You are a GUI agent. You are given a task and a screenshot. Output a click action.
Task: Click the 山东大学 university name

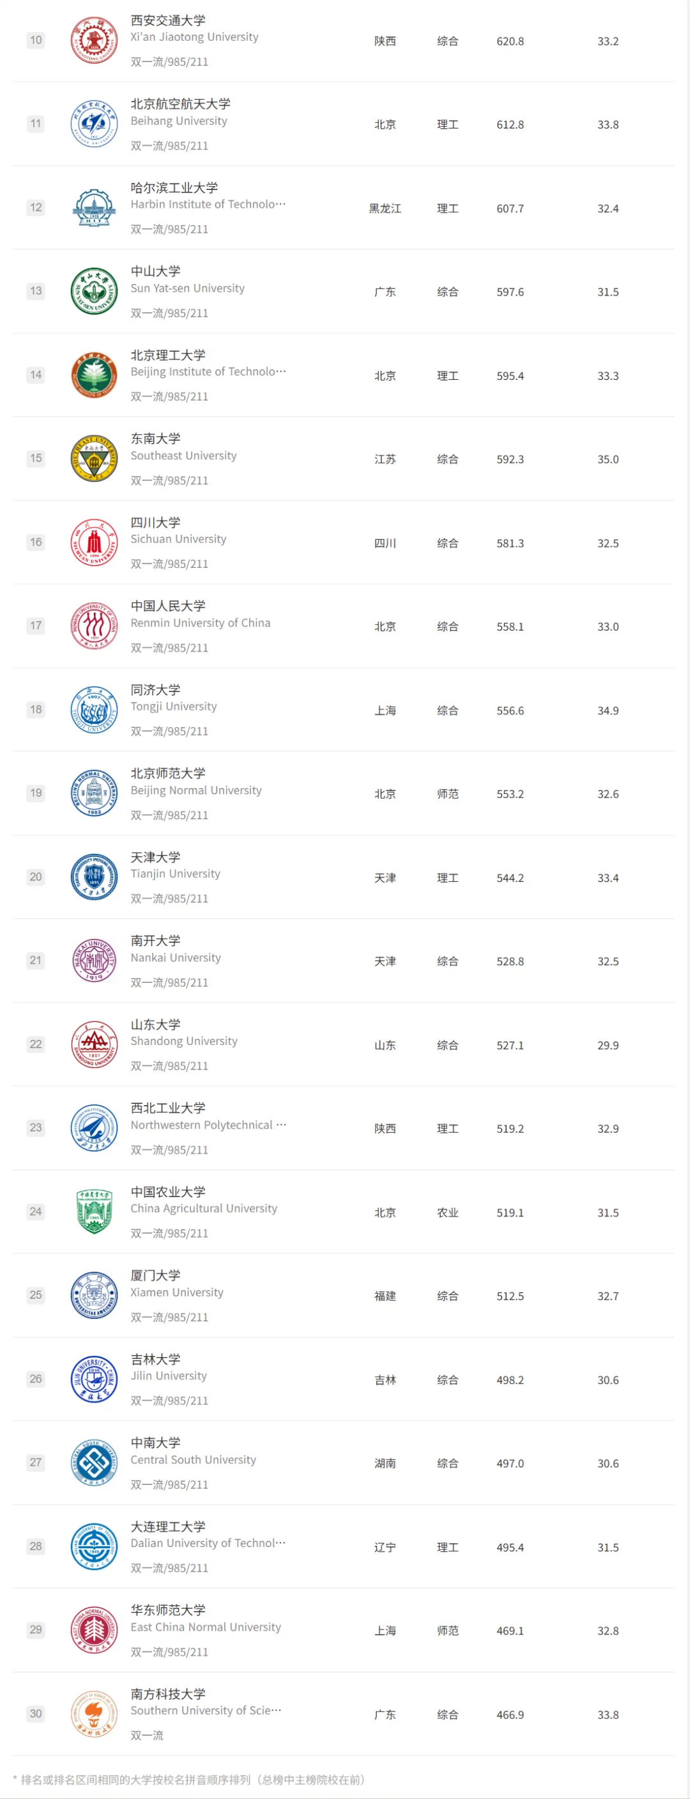pyautogui.click(x=156, y=1024)
